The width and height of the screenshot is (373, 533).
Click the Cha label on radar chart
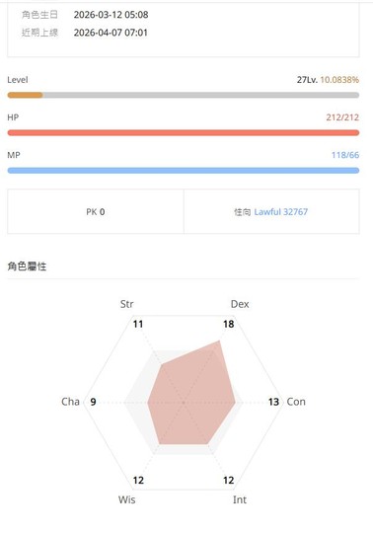(70, 402)
